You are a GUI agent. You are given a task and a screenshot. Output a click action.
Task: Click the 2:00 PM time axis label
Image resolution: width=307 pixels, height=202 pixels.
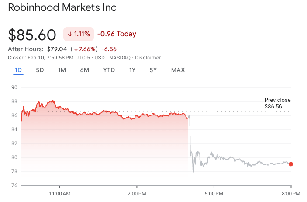(137, 193)
